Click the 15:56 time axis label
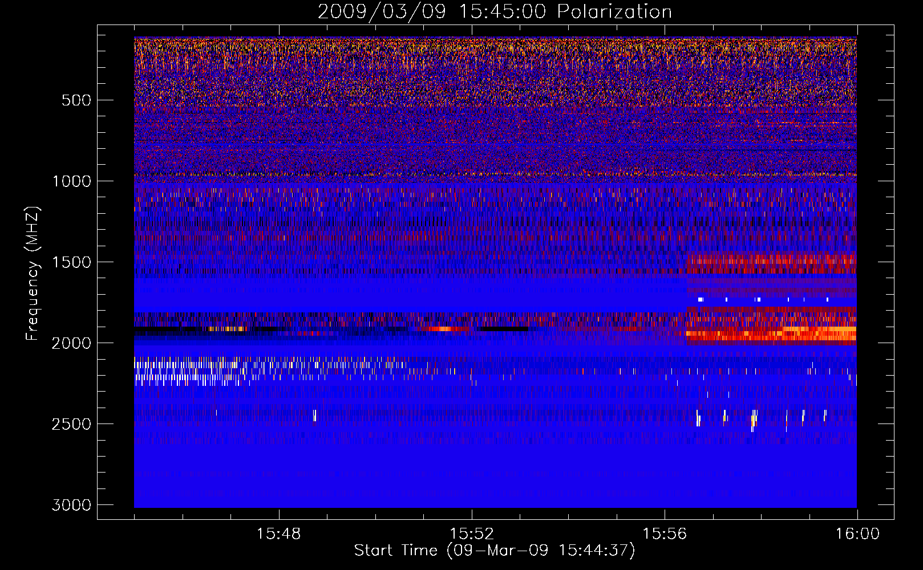The height and width of the screenshot is (570, 923). pyautogui.click(x=665, y=534)
